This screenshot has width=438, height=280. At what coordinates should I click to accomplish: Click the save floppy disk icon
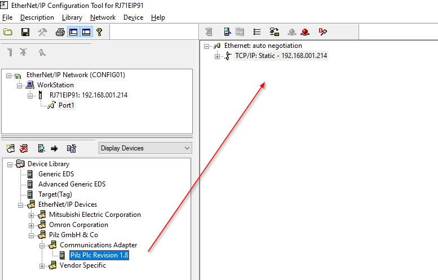click(x=25, y=32)
